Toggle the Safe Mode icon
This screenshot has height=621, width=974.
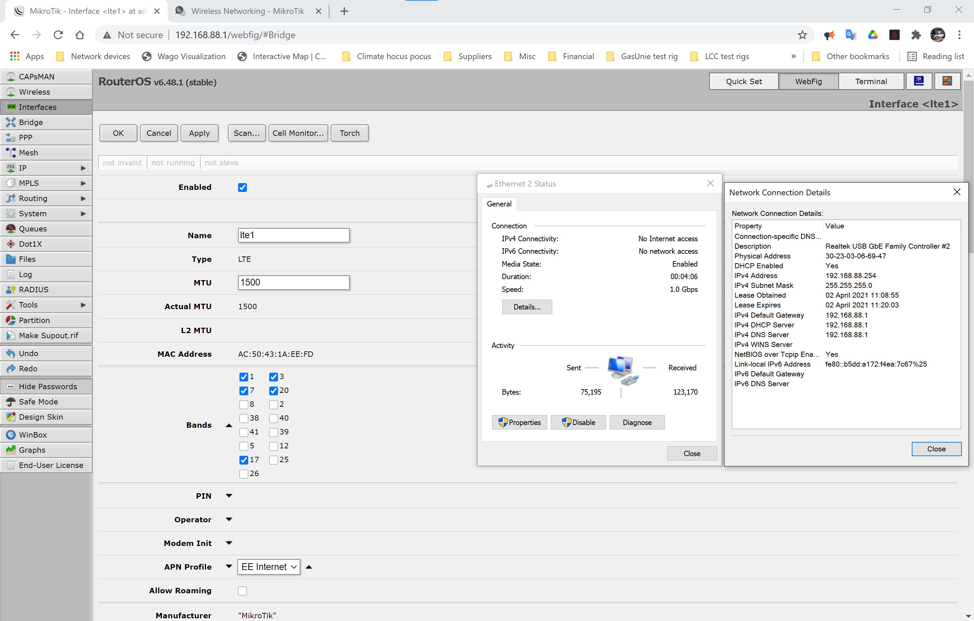[x=11, y=402]
